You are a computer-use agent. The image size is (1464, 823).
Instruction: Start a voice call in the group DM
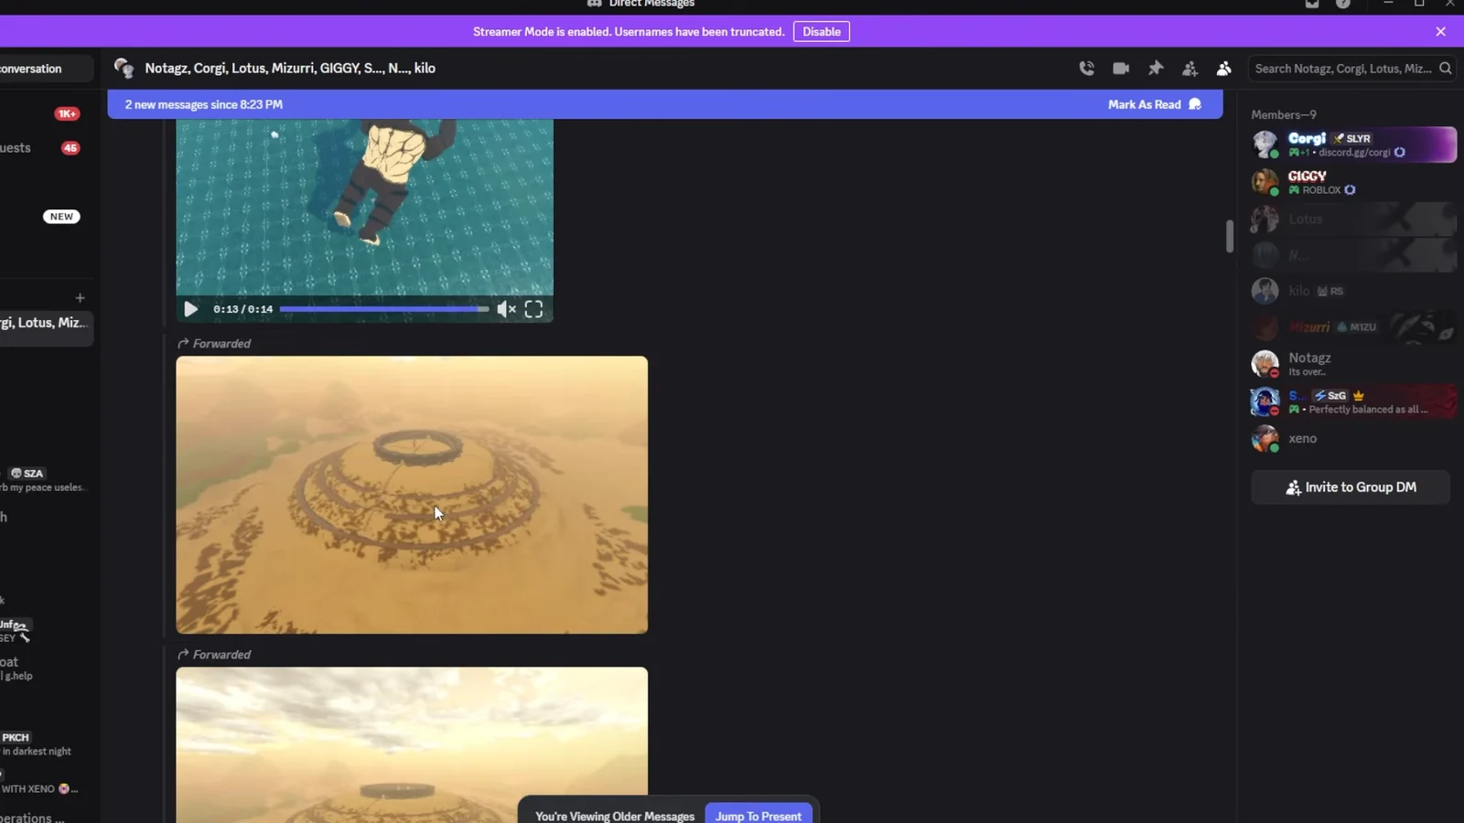1086,69
